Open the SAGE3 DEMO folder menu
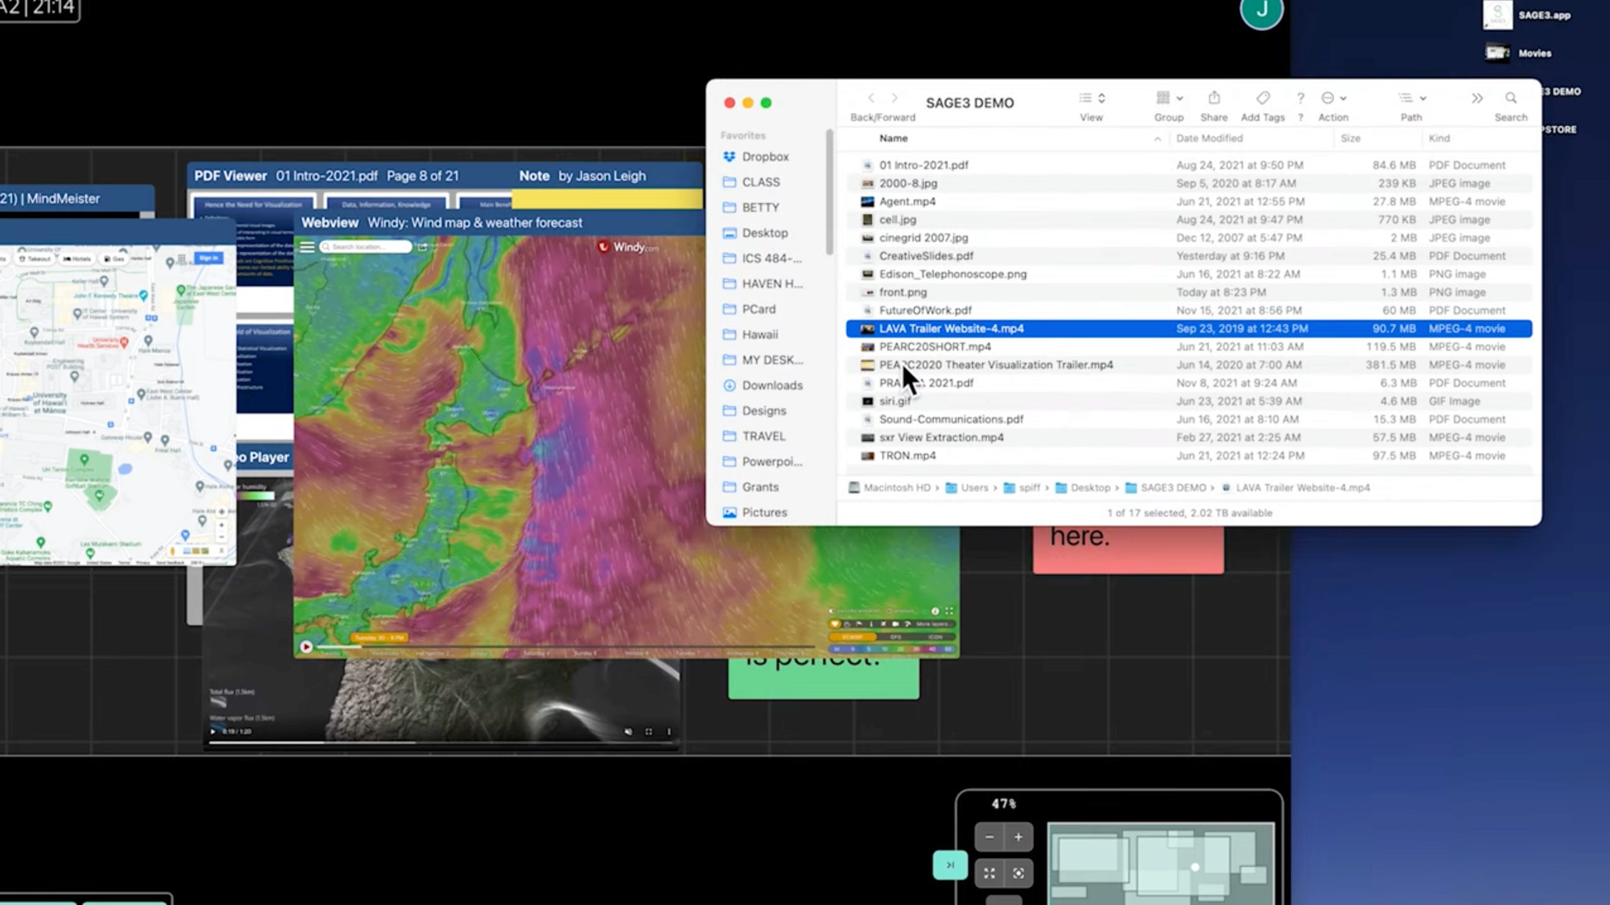The width and height of the screenshot is (1610, 905). point(969,101)
